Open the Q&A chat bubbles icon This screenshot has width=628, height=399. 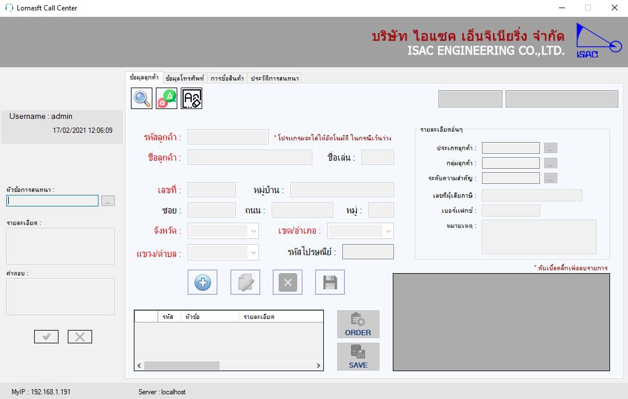point(166,99)
